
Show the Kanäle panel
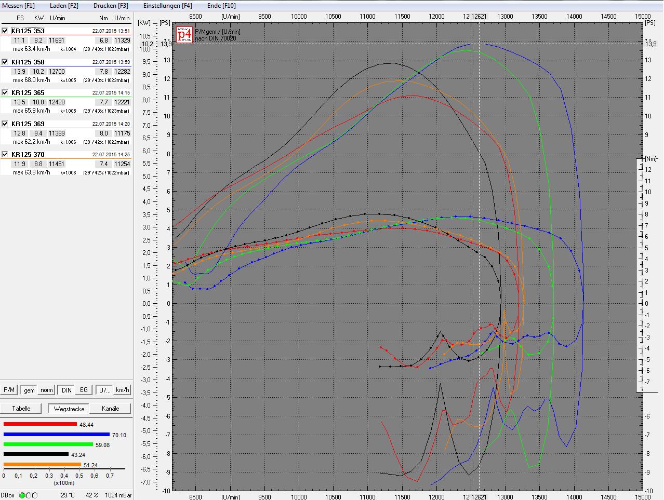[110, 409]
